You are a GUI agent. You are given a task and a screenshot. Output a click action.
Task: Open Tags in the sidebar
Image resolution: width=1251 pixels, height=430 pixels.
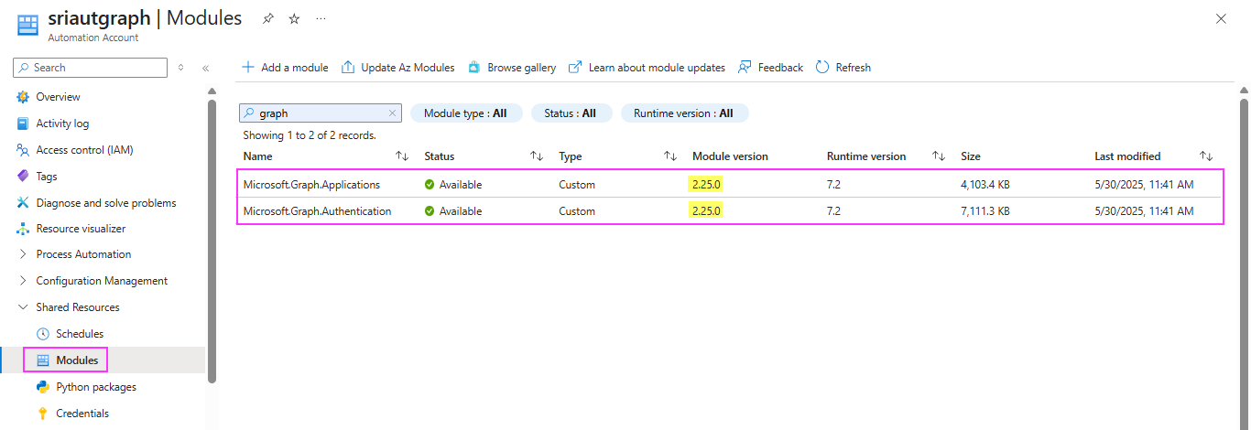(47, 177)
